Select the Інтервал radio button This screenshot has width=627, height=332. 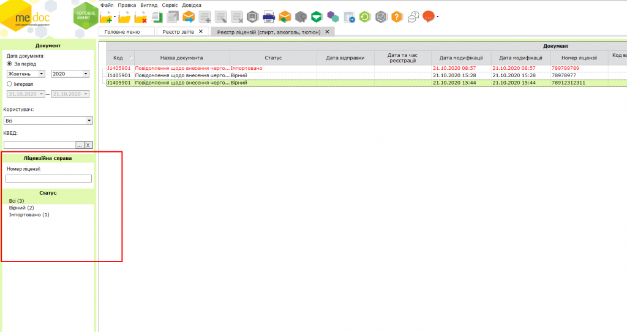(x=9, y=84)
